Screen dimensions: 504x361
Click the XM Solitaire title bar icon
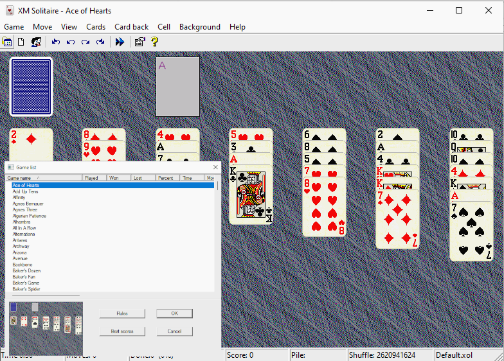[x=10, y=10]
